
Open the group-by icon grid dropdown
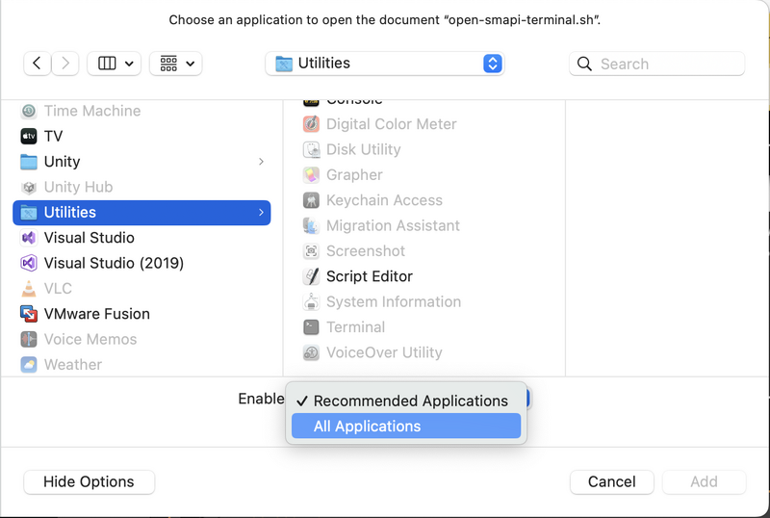click(x=176, y=64)
